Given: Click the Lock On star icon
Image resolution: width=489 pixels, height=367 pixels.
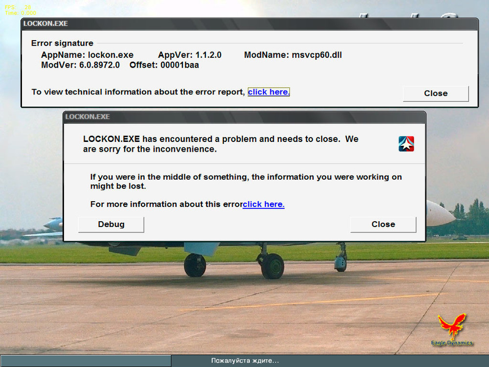Looking at the screenshot, I should click(x=406, y=144).
